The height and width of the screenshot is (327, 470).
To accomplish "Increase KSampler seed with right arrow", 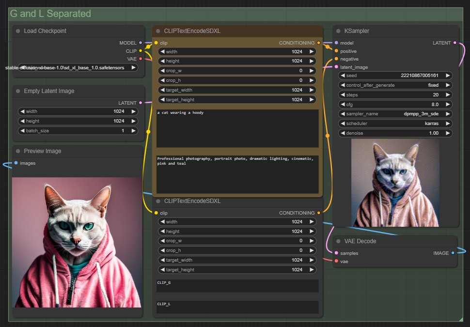I will click(448, 76).
